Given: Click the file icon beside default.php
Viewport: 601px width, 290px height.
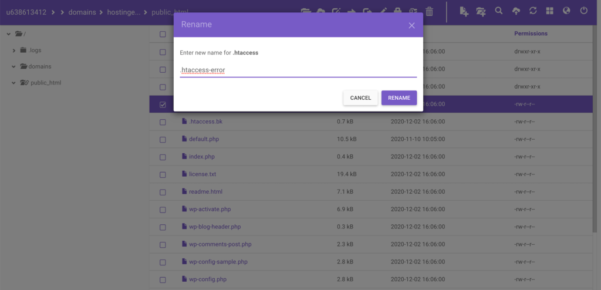Looking at the screenshot, I should click(184, 139).
